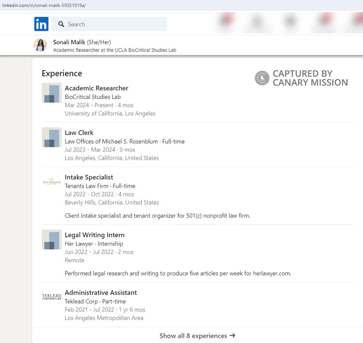The height and width of the screenshot is (343, 363).
Task: Select the 'Remote' location text
Action: [x=74, y=260]
